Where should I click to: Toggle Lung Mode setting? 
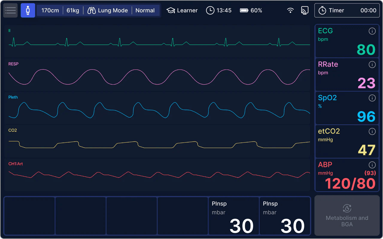tap(108, 10)
